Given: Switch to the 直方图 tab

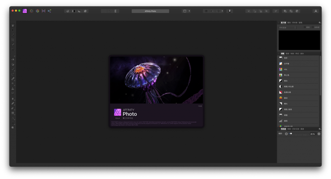Looking at the screenshot, I should [x=283, y=23].
